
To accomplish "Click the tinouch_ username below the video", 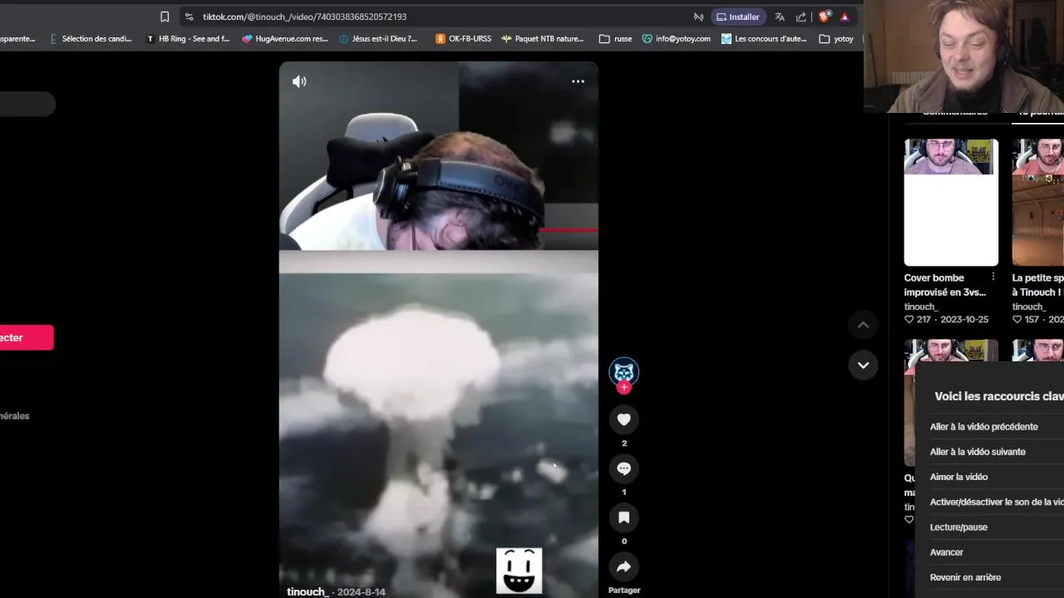I will (308, 591).
